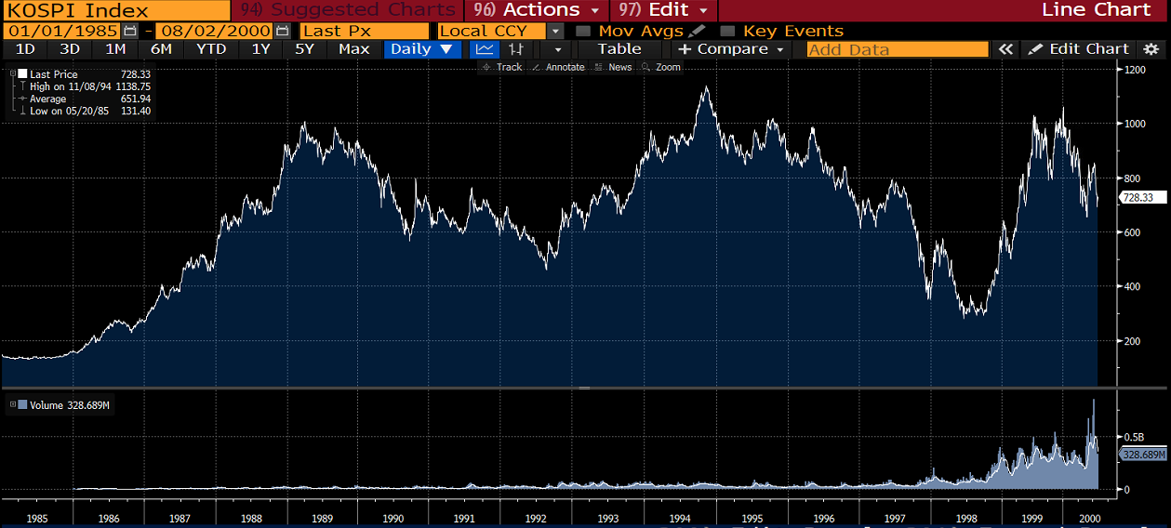Screen dimensions: 1171x528
Task: Open the Edit menu
Action: 667,10
